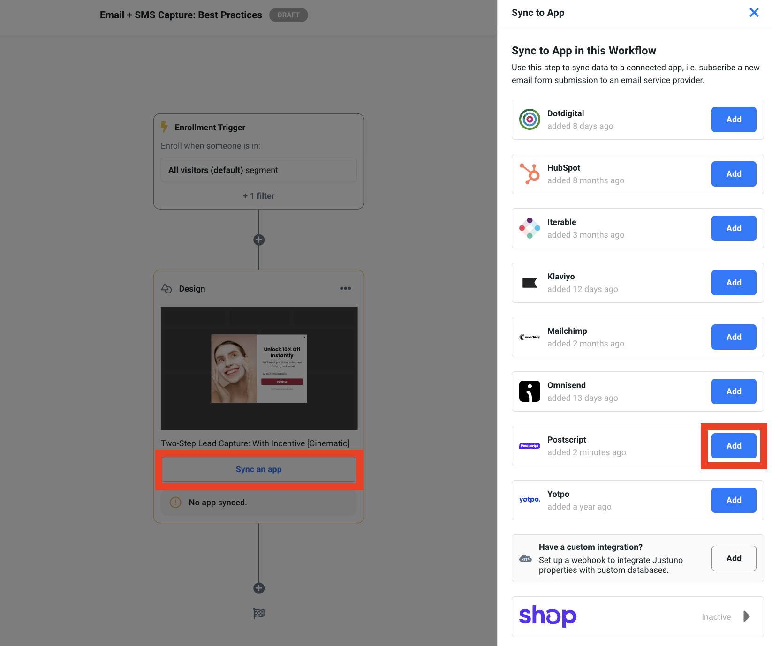Screen dimensions: 772x646
Task: Click the HubSpot logo icon
Action: (x=530, y=174)
